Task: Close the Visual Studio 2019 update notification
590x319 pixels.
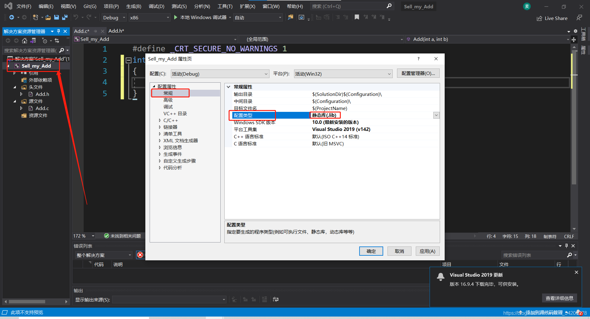Action: (576, 272)
